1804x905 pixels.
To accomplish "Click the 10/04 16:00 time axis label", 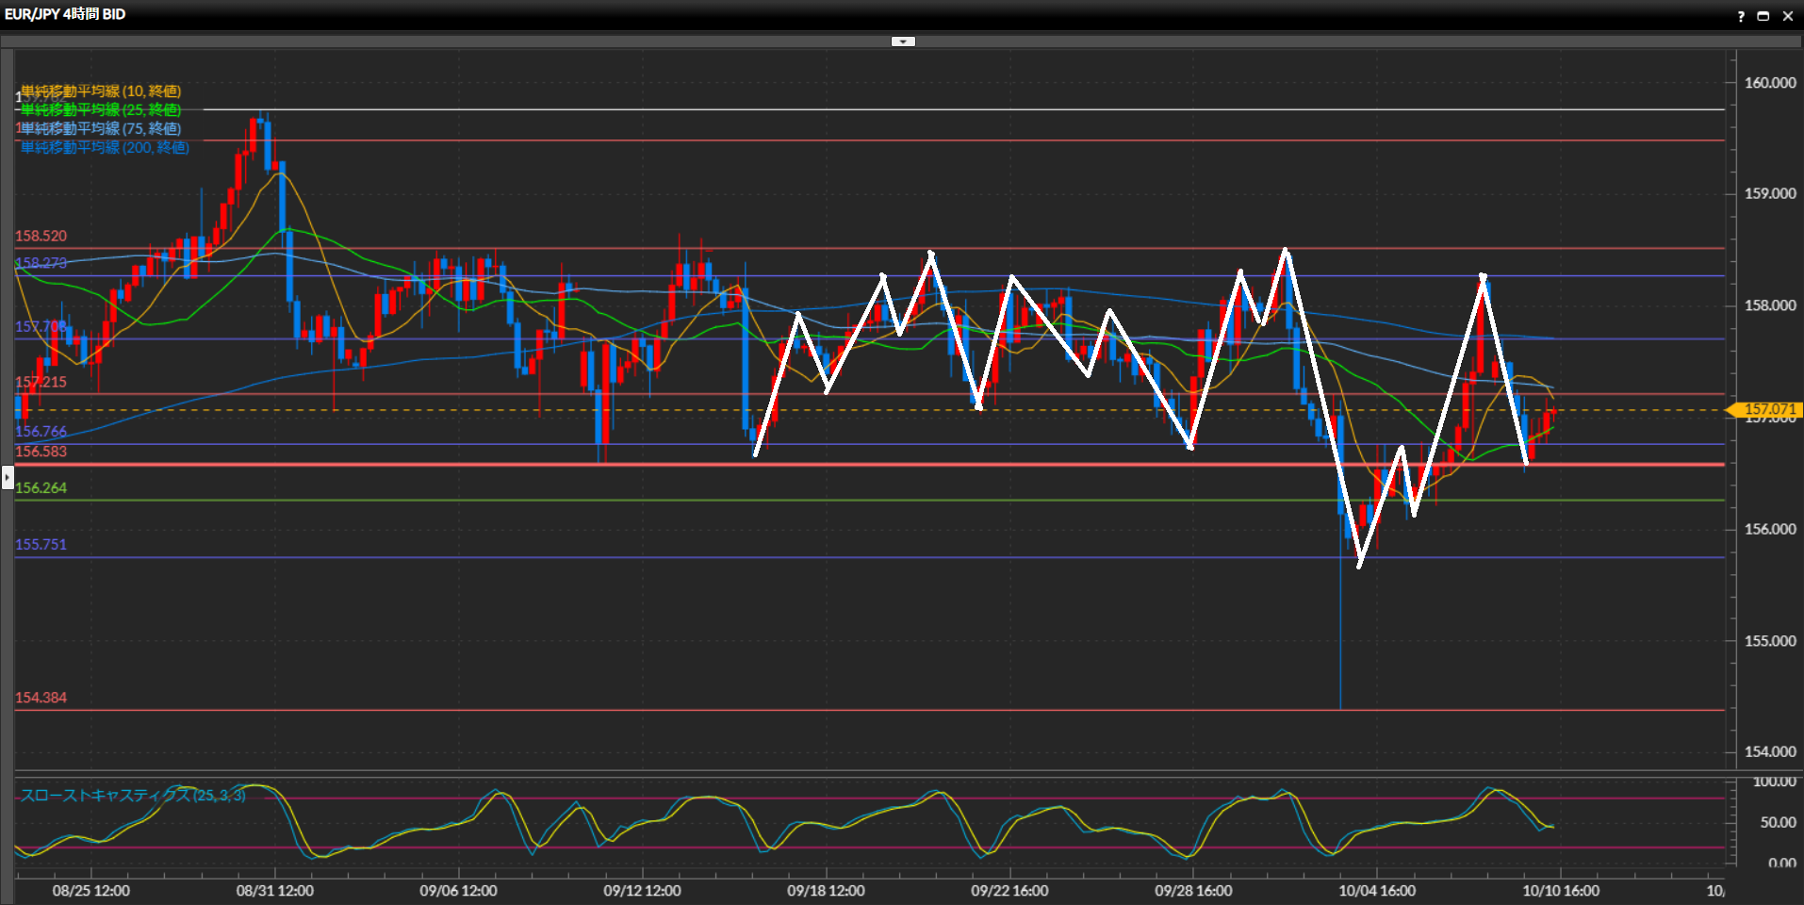I will (x=1377, y=891).
